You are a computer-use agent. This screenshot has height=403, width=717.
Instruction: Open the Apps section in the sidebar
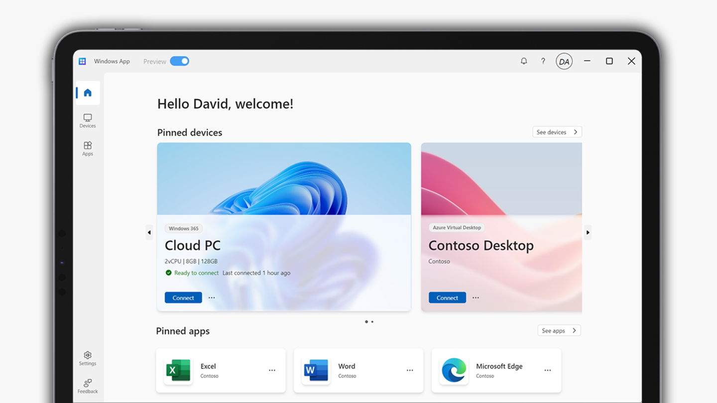pyautogui.click(x=87, y=148)
